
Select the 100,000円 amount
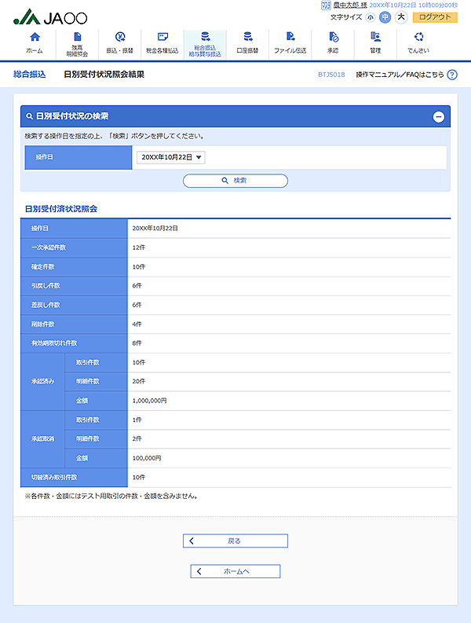click(x=147, y=458)
